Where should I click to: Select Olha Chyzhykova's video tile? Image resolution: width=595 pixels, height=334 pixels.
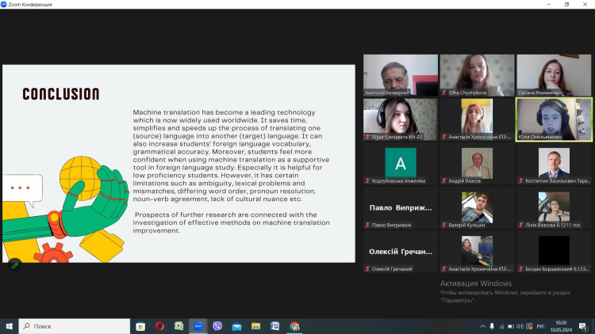(477, 75)
